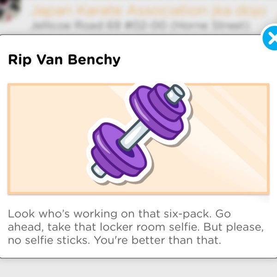Tap the lower purple weight plates
Image resolution: width=277 pixels, height=277 pixels.
[119, 150]
